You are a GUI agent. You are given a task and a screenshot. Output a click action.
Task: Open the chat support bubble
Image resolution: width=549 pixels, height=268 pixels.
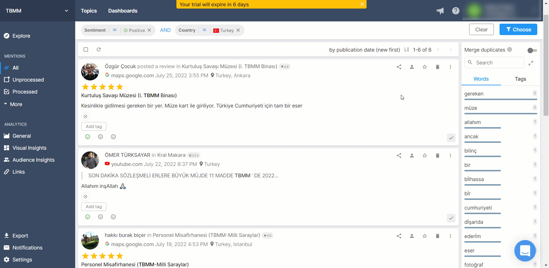[525, 251]
